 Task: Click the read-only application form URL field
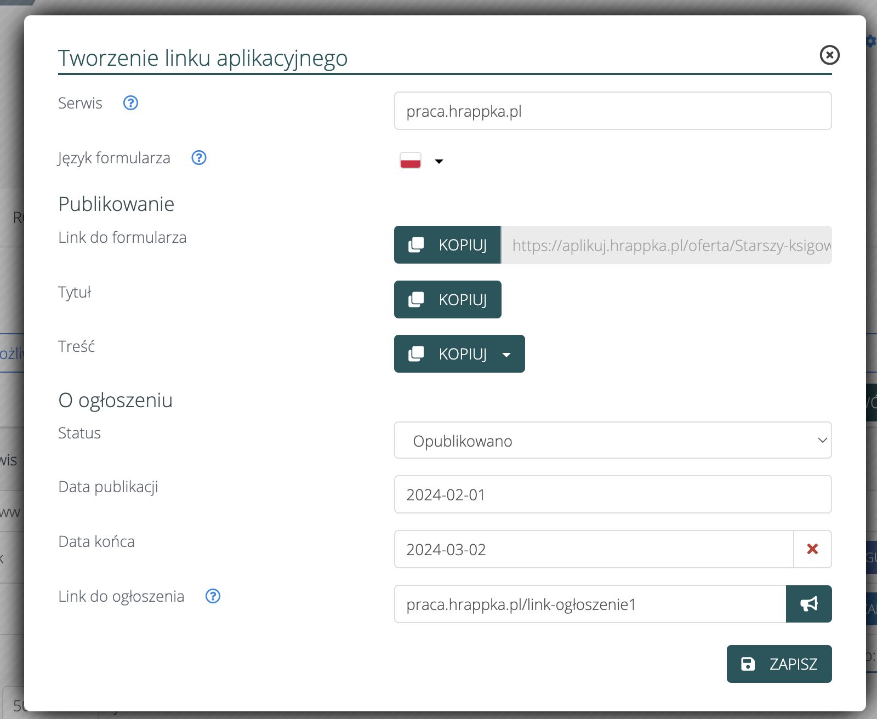pos(666,246)
